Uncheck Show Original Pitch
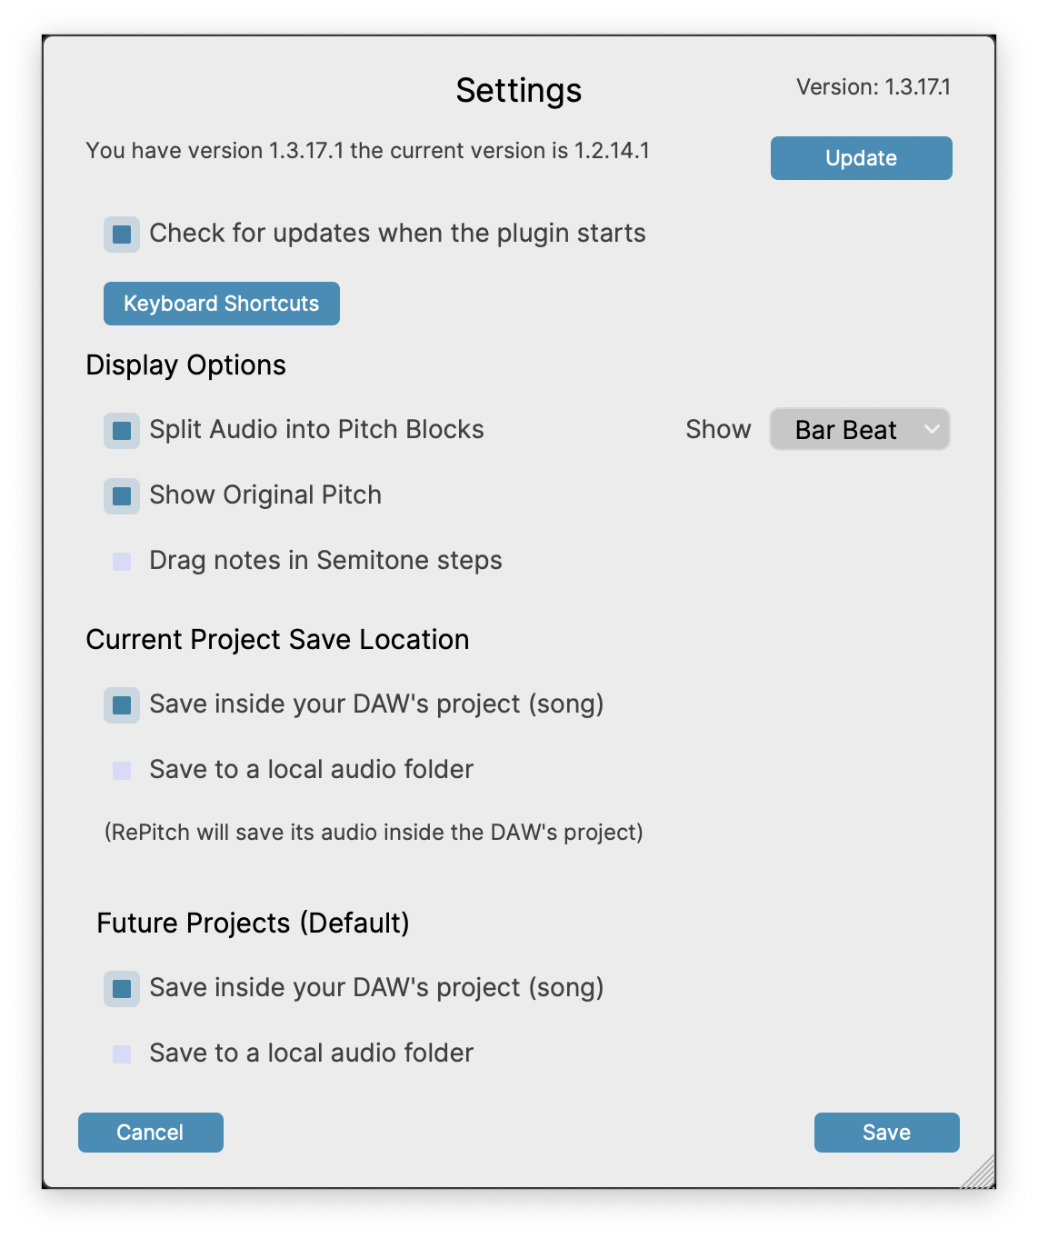 coord(122,496)
